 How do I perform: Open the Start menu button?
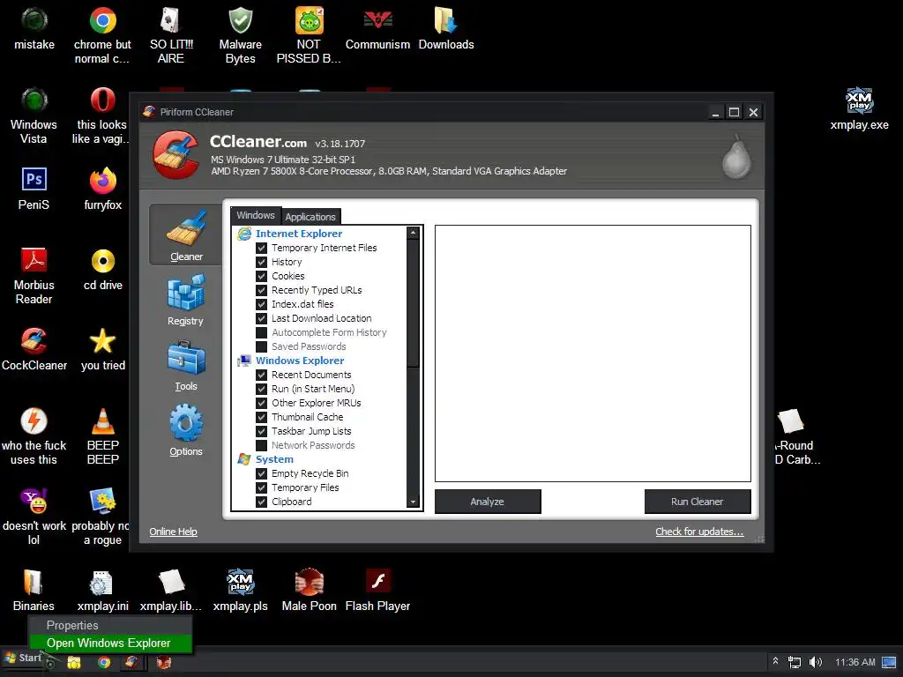coord(23,658)
